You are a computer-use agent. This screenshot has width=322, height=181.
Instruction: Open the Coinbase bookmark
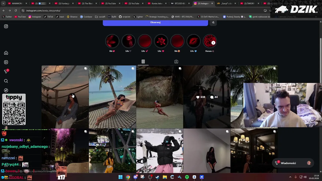pyautogui.click(x=86, y=17)
